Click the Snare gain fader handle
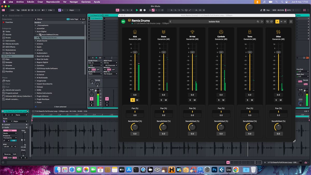Screen dimensions: 311x175 coord(164,52)
